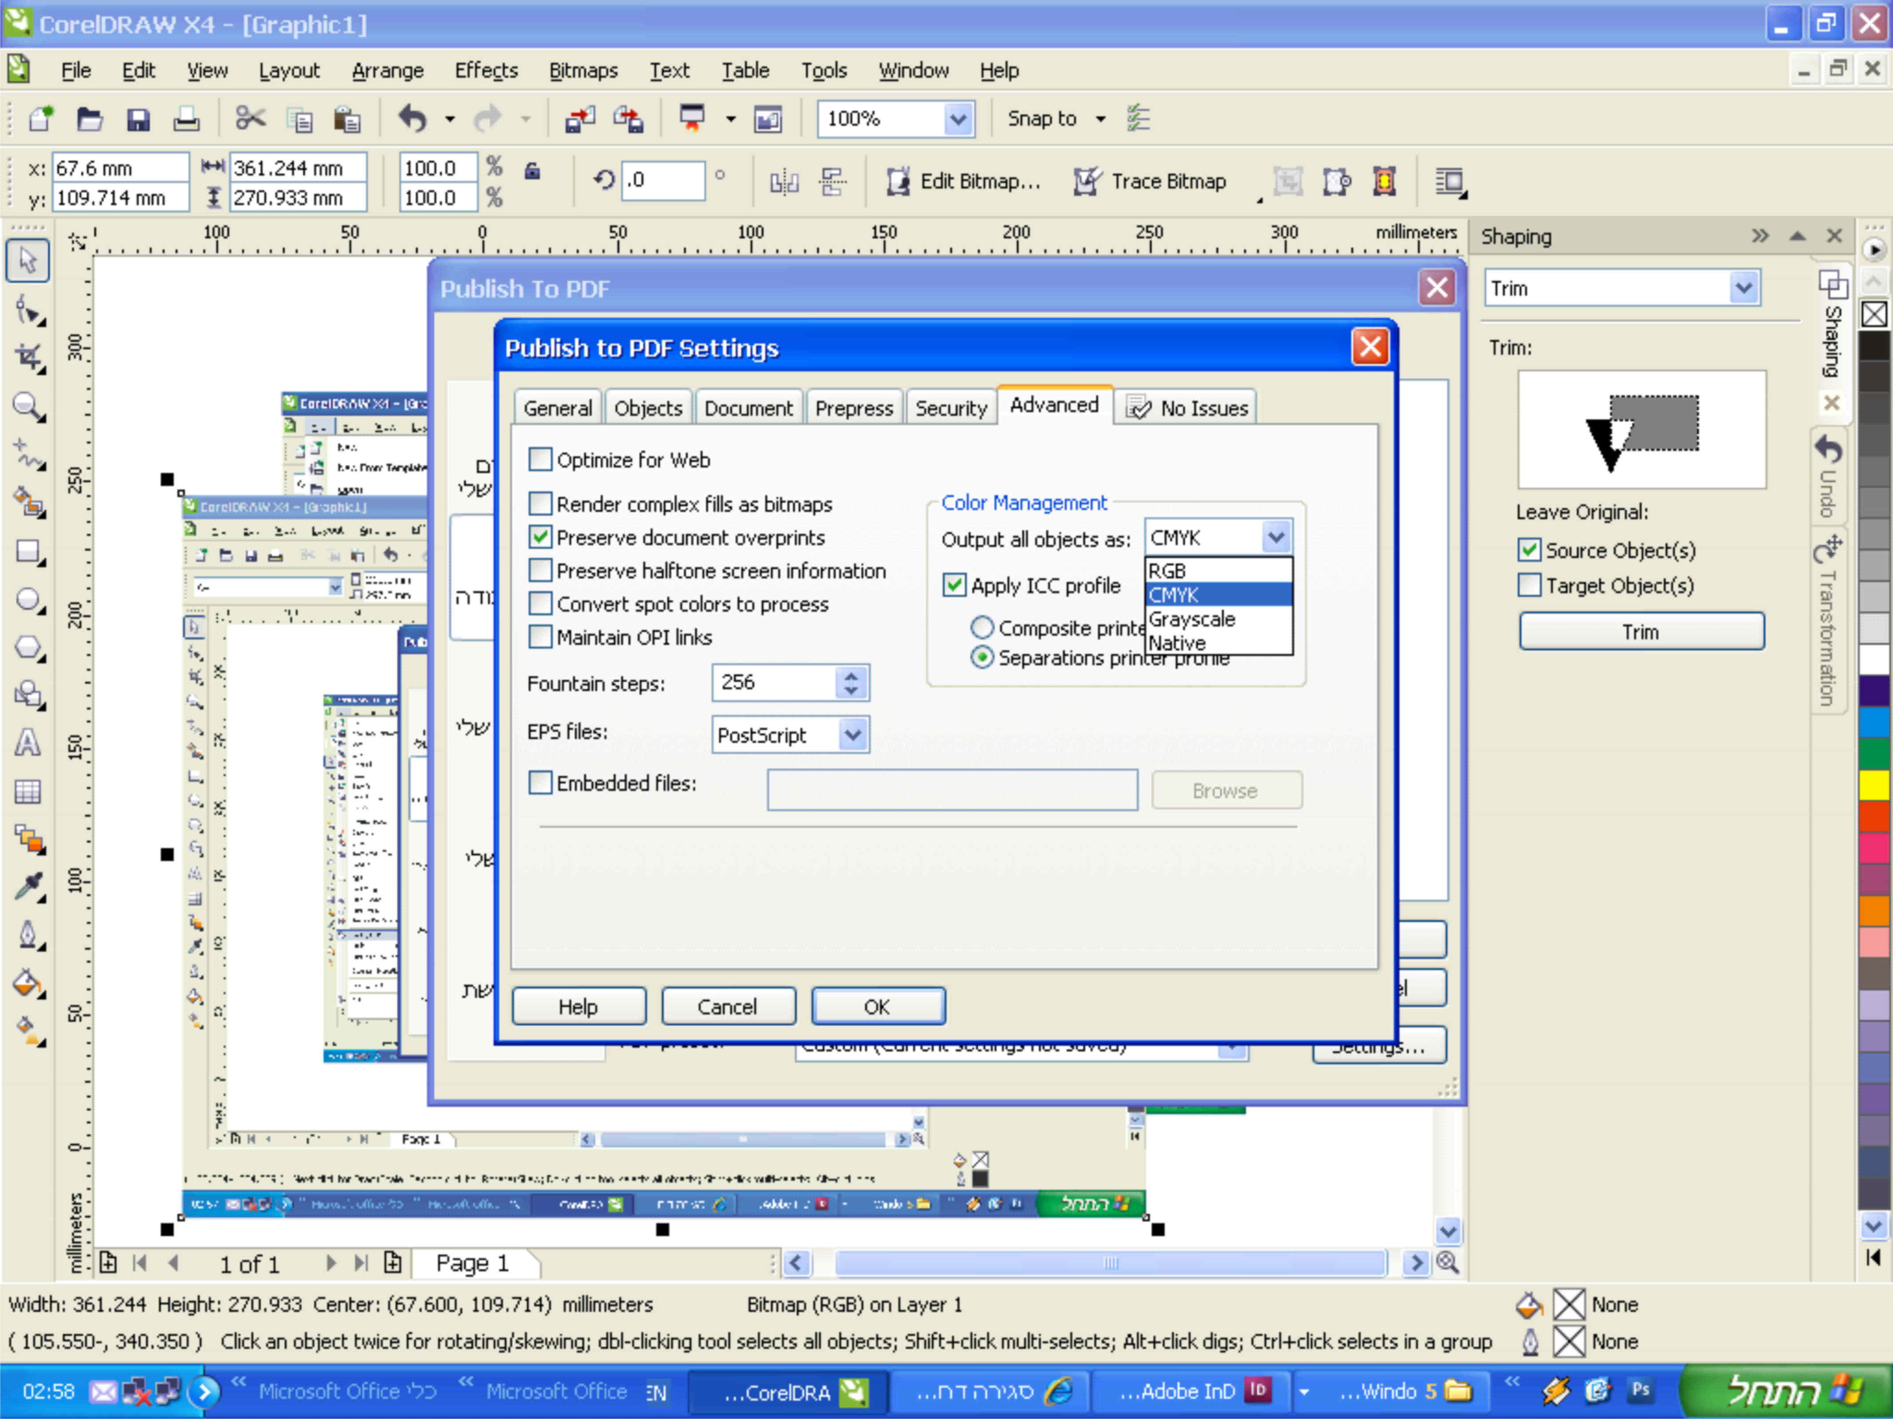
Task: Select the Crop tool in toolbox
Action: [x=28, y=358]
